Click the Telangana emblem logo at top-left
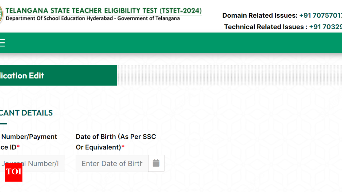The height and width of the screenshot is (192, 342). pyautogui.click(x=1, y=15)
